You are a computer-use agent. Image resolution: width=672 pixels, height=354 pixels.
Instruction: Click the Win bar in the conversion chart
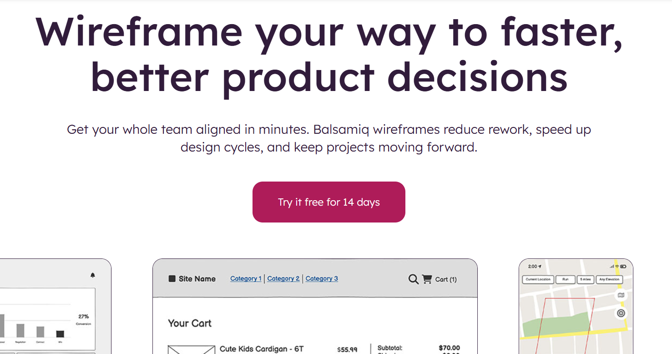click(60, 334)
